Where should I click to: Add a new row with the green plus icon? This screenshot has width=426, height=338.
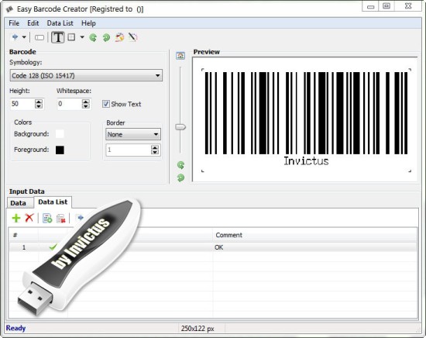[16, 218]
